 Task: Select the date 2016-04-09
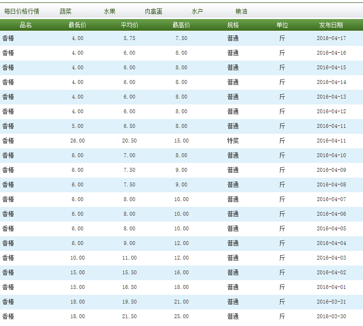pos(331,170)
